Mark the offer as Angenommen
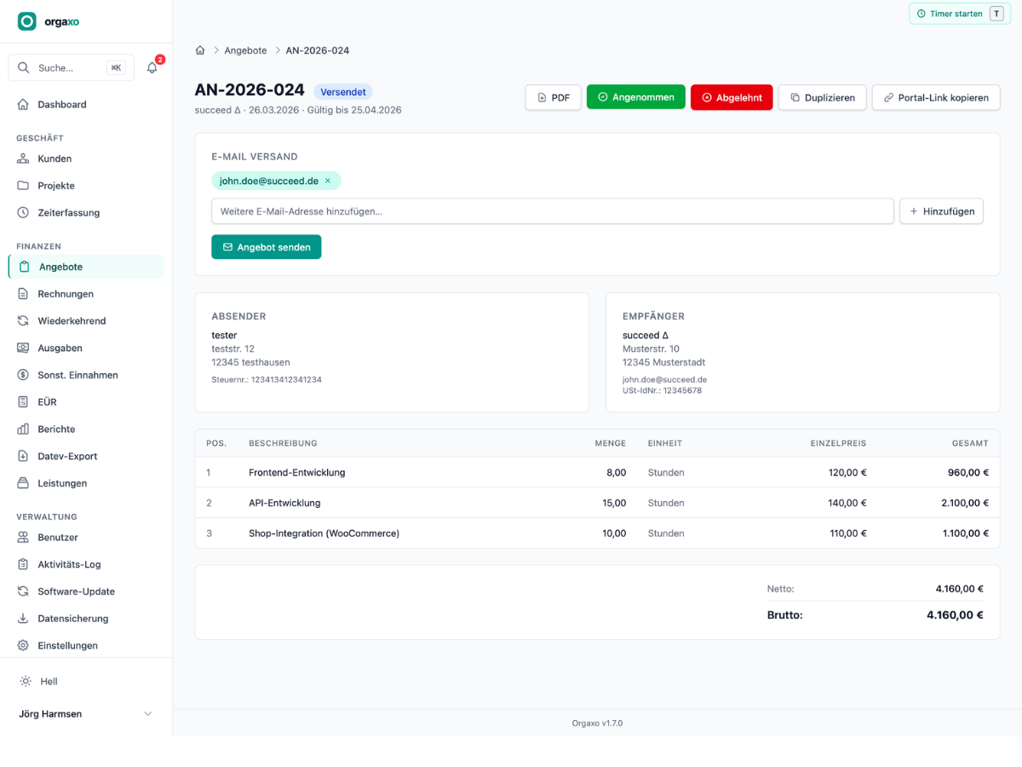 point(636,97)
